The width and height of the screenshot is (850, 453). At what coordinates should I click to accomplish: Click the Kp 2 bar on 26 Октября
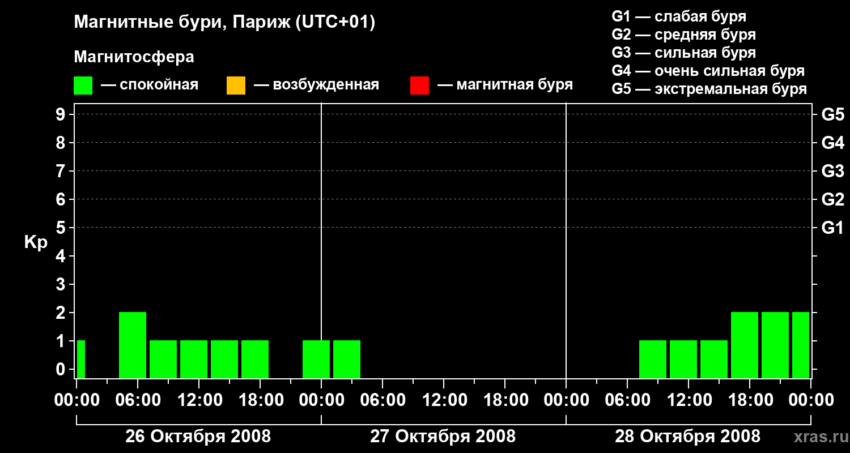point(133,345)
